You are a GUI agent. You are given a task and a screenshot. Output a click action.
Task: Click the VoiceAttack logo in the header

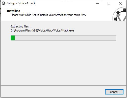119,14
